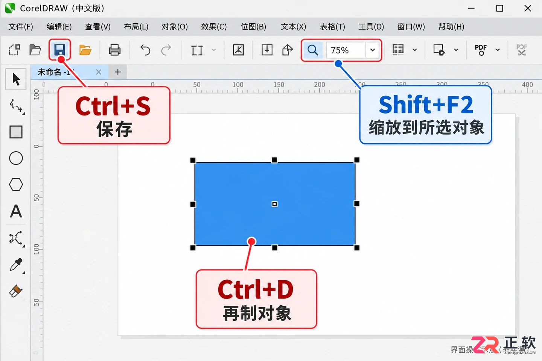This screenshot has height=361, width=542.
Task: Click the 75% zoom input field
Action: pos(346,50)
